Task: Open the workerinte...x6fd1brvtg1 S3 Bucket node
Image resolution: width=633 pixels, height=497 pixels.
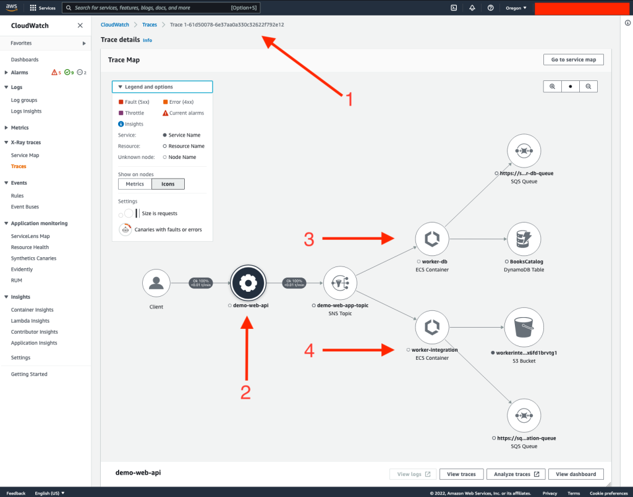Action: pyautogui.click(x=524, y=327)
